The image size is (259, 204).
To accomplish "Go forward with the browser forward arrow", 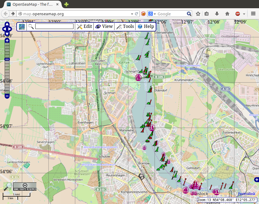I will tap(13, 14).
